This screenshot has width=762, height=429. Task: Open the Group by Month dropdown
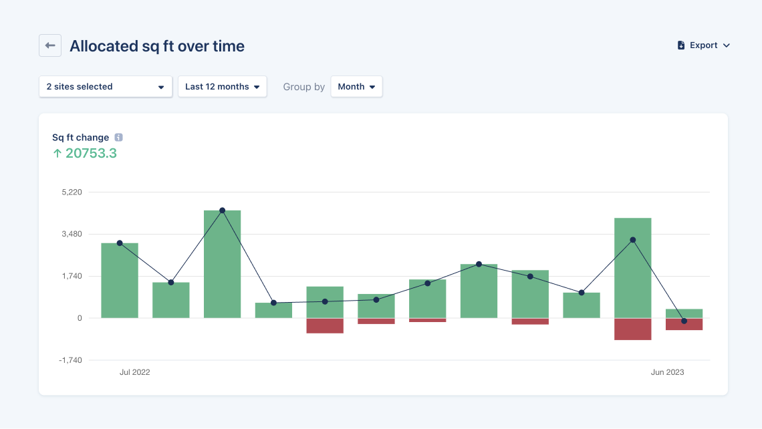pyautogui.click(x=356, y=87)
